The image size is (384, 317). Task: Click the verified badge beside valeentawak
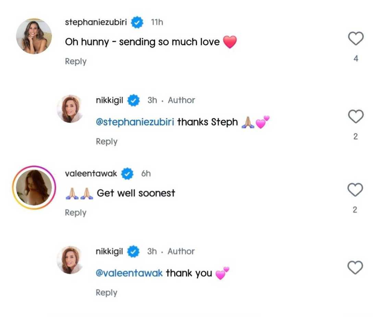[128, 174]
